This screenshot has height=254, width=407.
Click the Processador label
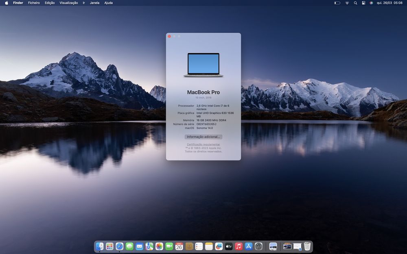coord(186,106)
